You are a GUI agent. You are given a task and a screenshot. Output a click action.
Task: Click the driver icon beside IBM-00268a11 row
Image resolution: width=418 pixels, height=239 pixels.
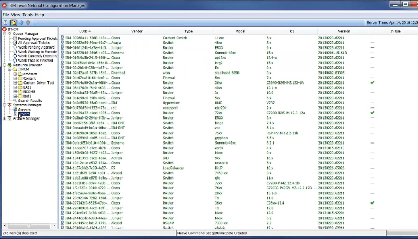62,38
